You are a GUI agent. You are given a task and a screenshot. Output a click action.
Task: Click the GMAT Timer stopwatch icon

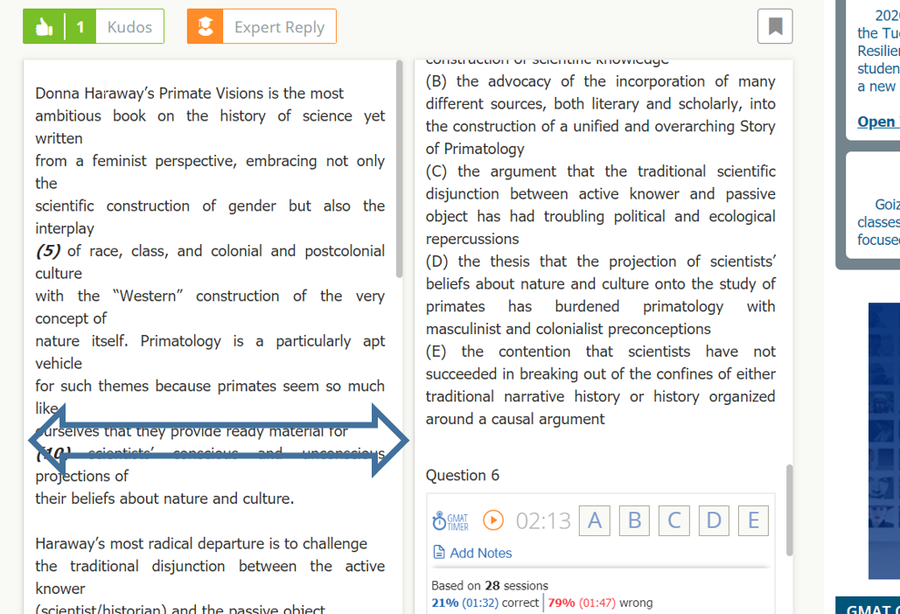click(x=450, y=521)
